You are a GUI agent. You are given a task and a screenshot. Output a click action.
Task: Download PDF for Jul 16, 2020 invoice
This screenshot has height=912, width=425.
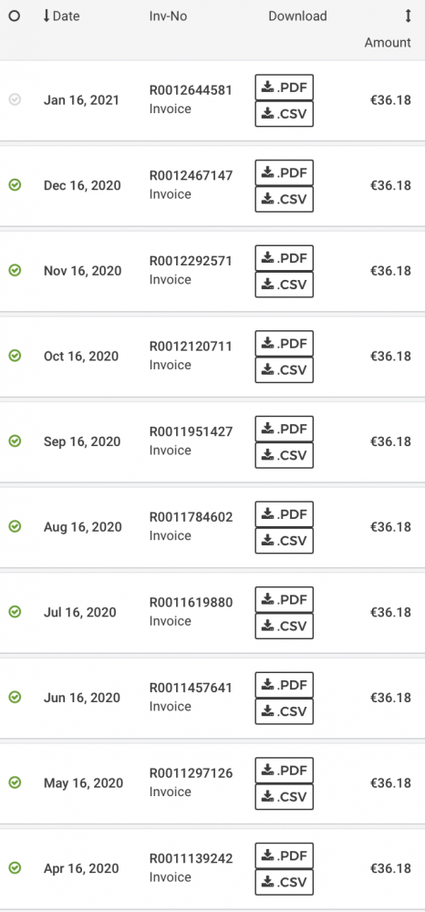[x=285, y=600]
